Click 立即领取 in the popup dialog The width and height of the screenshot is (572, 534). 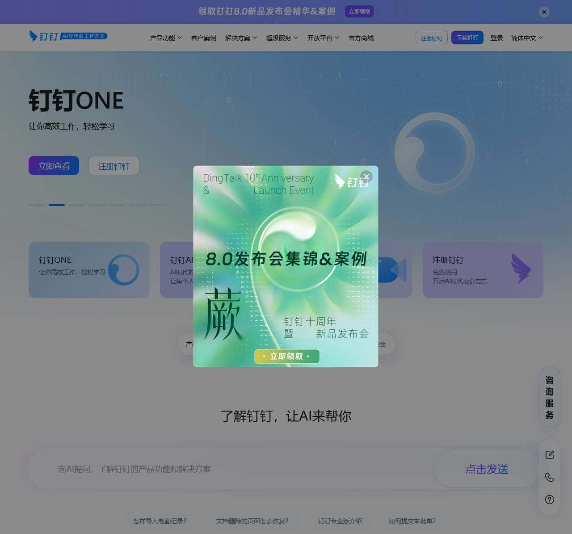[287, 356]
